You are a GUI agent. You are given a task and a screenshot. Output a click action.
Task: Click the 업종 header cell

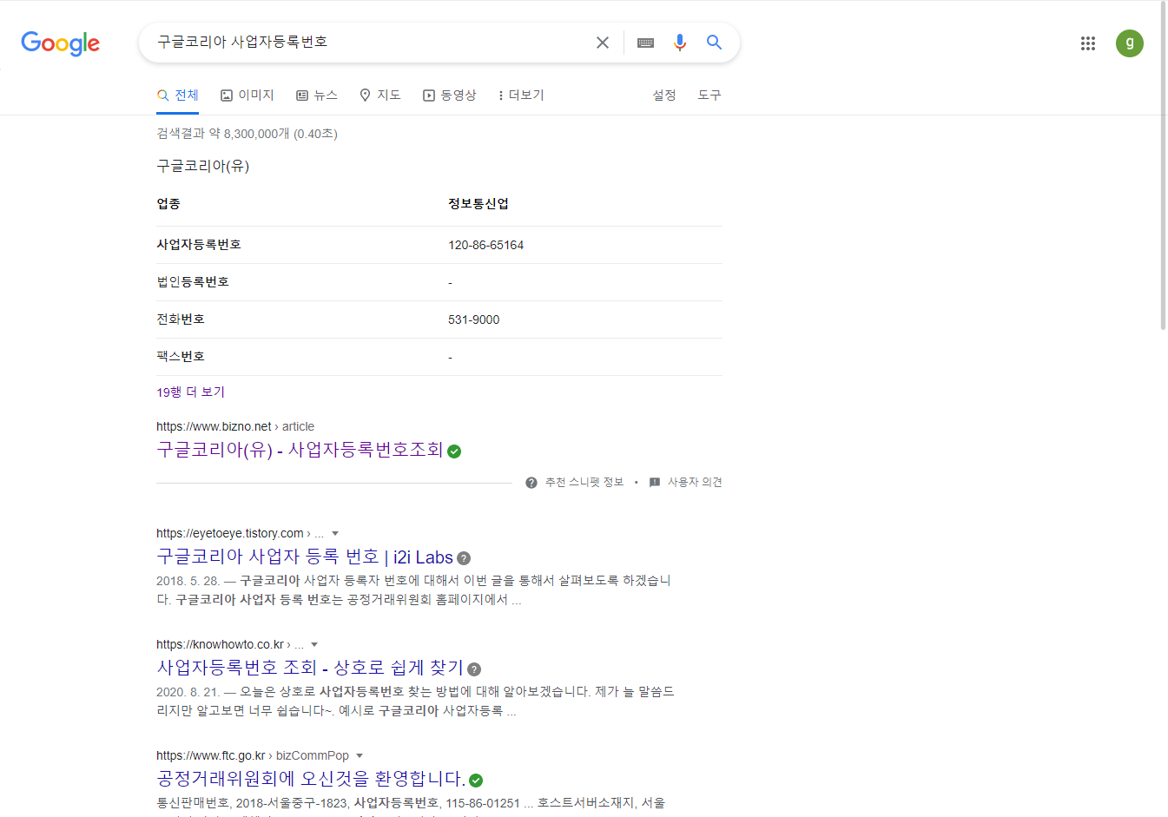[168, 204]
